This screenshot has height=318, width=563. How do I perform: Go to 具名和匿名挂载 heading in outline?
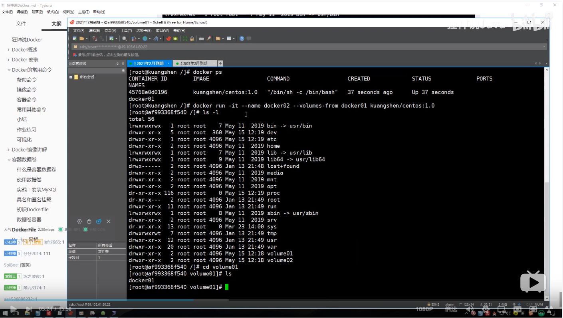tap(34, 200)
